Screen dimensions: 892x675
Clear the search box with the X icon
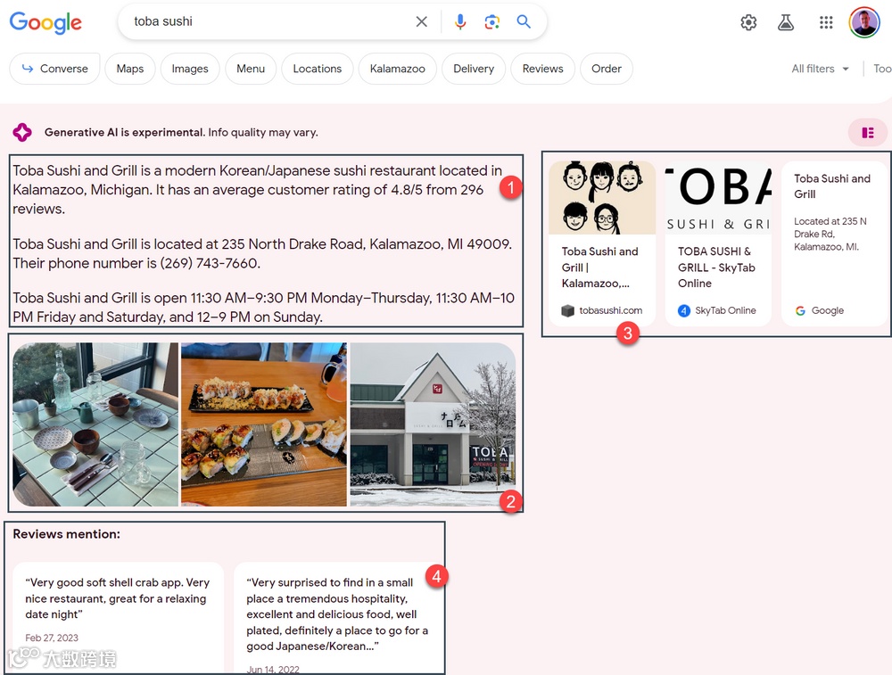coord(422,21)
